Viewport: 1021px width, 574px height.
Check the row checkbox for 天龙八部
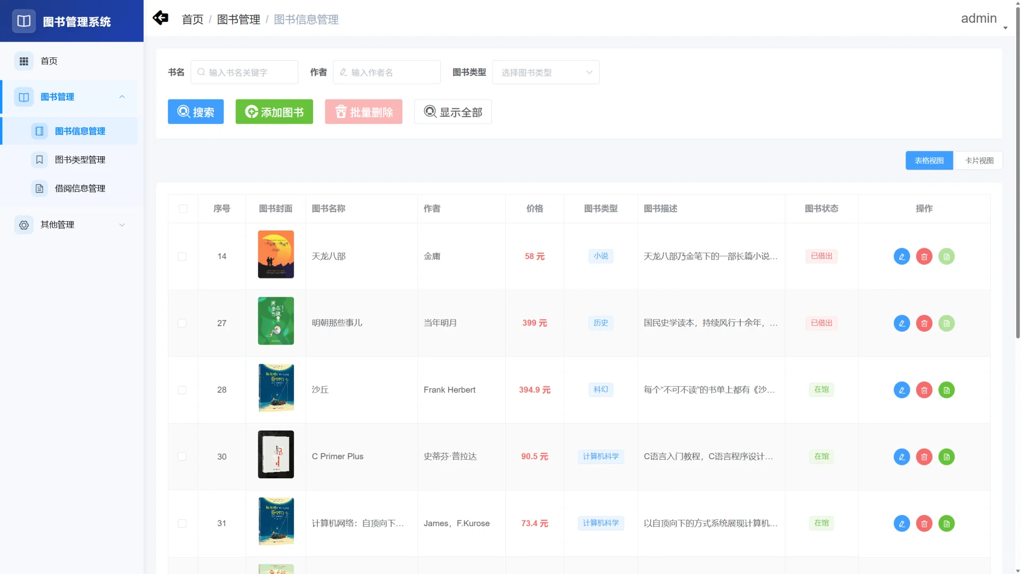tap(182, 256)
